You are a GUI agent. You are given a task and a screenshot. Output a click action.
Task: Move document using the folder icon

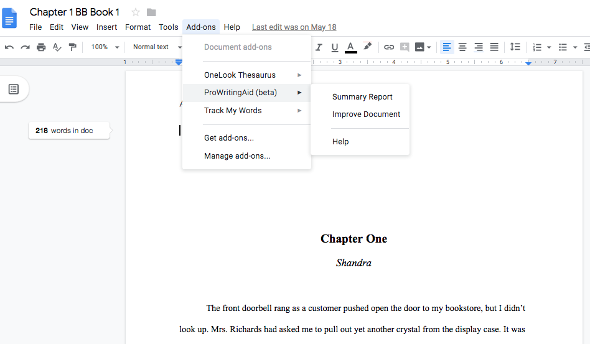point(151,12)
